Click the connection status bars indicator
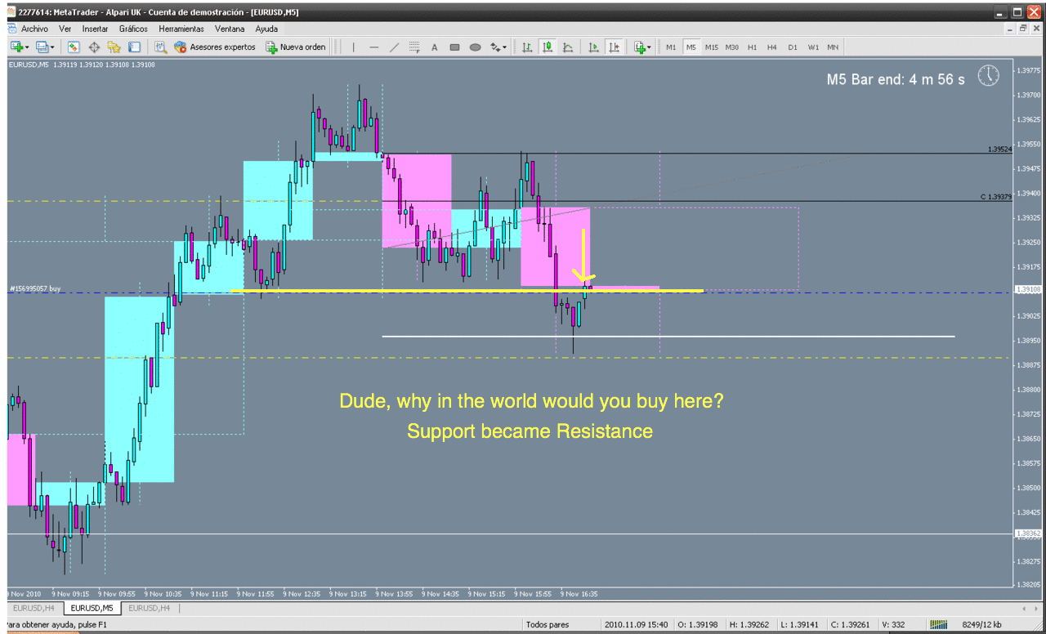1046x634 pixels. (939, 625)
